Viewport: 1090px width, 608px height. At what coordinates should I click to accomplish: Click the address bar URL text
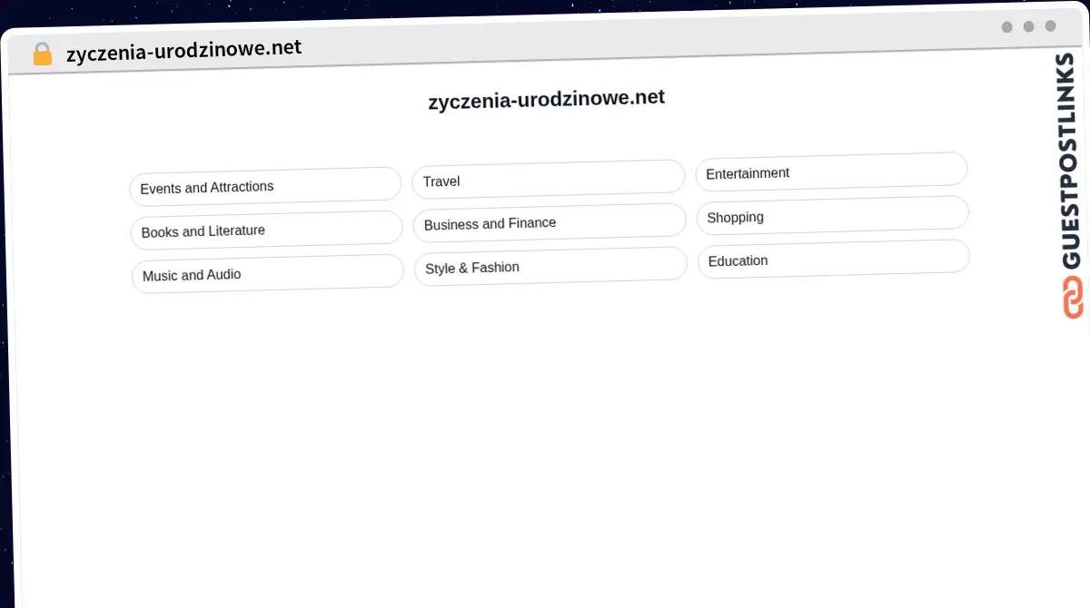click(183, 50)
